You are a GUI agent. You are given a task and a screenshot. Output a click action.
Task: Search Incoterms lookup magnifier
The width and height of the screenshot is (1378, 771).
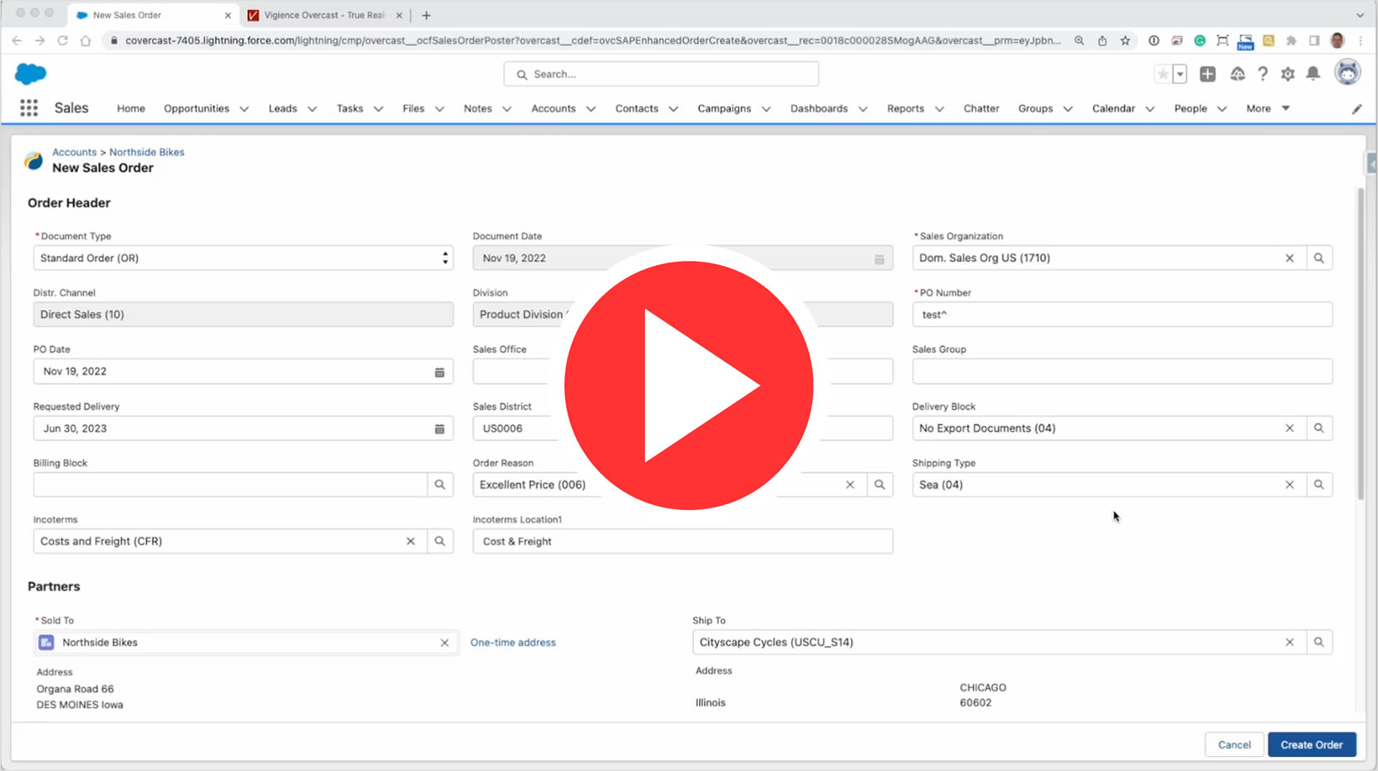[x=440, y=542]
